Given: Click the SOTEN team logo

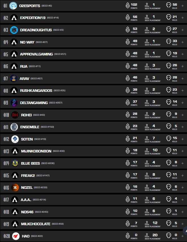Looking at the screenshot, I should point(15,139).
